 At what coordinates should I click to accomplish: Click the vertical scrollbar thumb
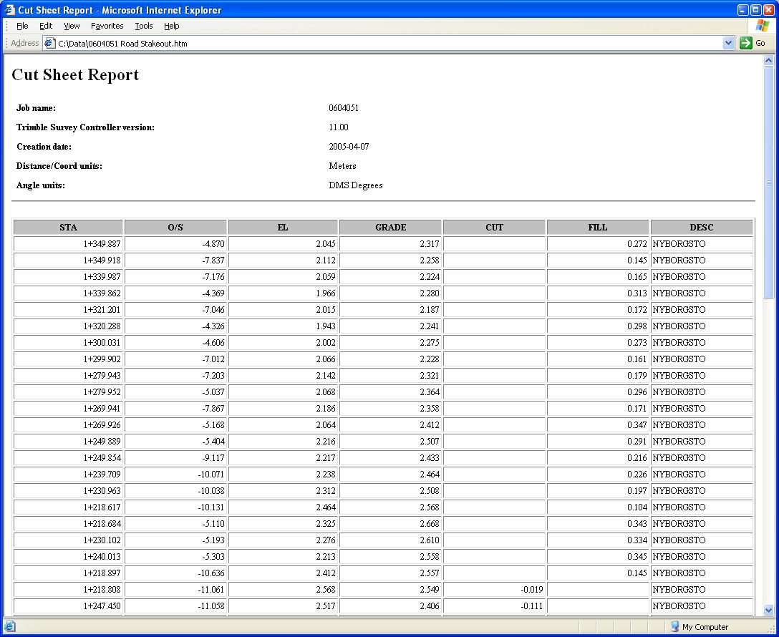[x=769, y=183]
